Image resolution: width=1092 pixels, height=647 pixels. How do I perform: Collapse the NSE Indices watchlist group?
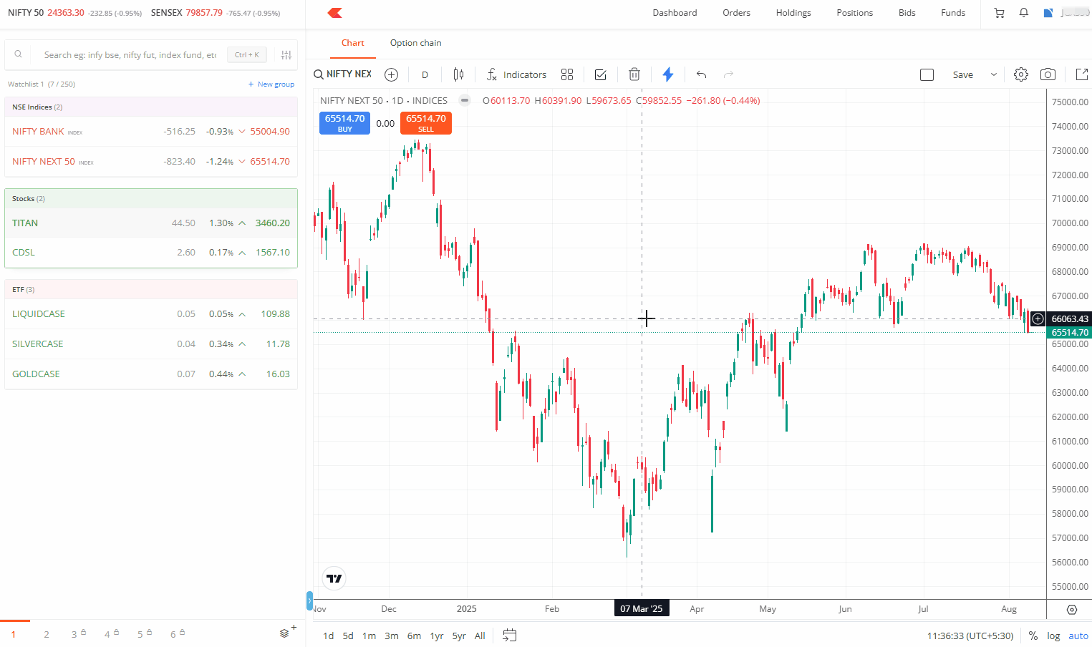[37, 107]
